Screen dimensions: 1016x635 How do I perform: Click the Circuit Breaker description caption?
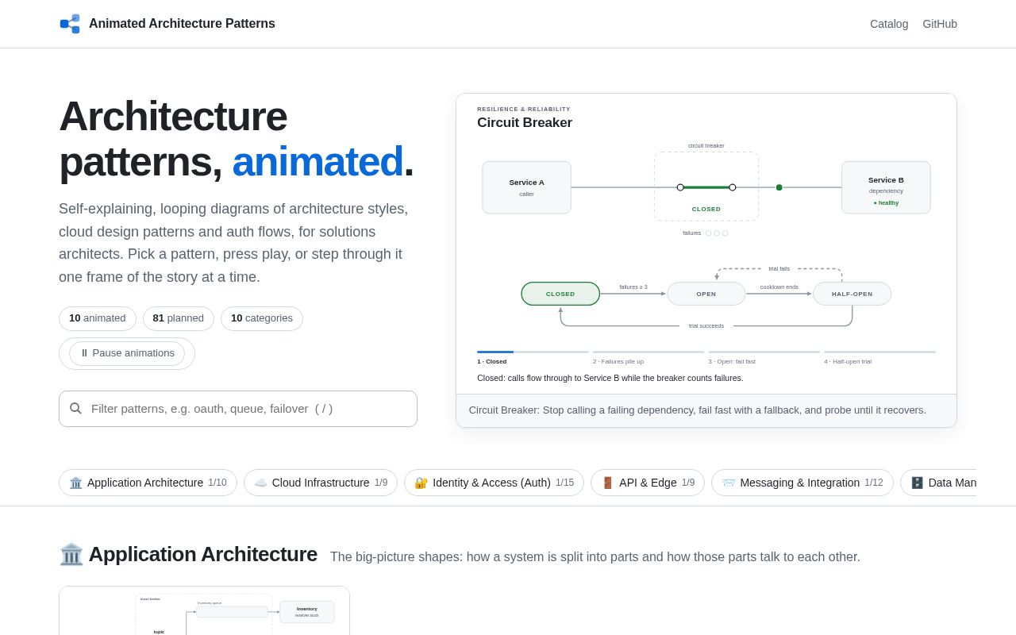698,410
